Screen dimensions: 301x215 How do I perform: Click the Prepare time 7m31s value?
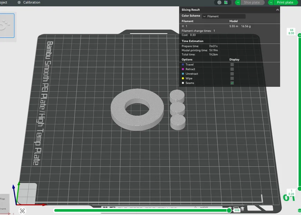pos(213,46)
